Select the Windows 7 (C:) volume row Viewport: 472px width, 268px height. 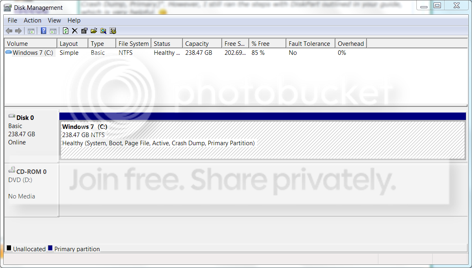click(236, 53)
